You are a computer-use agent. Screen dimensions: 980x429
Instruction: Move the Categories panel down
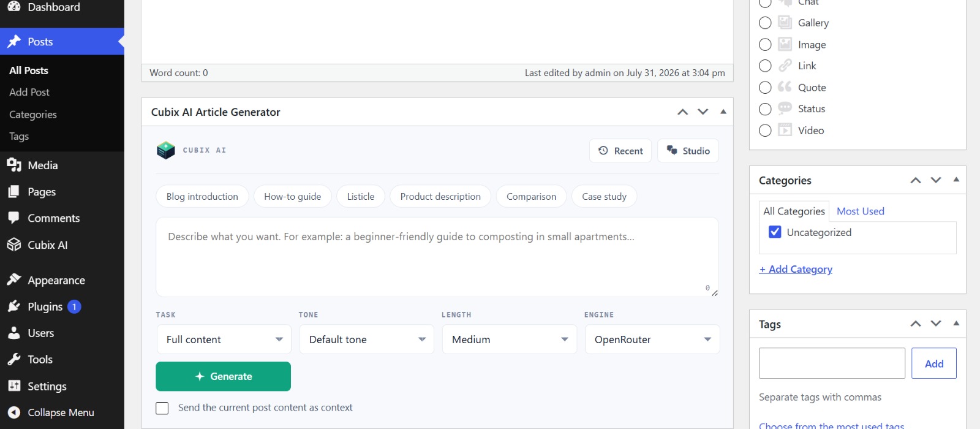click(936, 180)
